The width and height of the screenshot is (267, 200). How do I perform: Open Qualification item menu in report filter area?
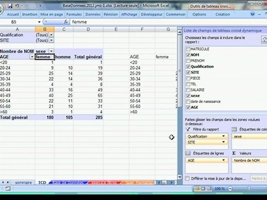[223, 136]
